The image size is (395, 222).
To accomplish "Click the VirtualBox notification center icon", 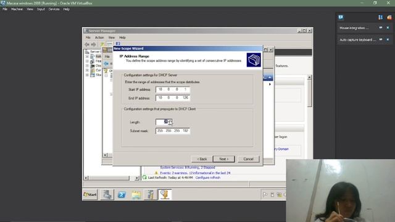I will [x=341, y=17].
